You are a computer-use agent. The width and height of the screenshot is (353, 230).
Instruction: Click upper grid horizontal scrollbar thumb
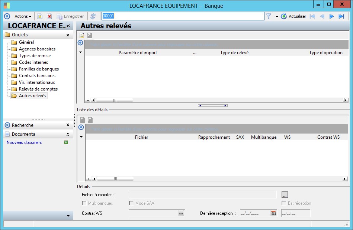point(115,100)
